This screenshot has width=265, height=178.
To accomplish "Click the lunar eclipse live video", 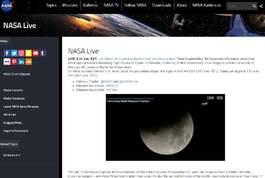I will (x=165, y=127).
